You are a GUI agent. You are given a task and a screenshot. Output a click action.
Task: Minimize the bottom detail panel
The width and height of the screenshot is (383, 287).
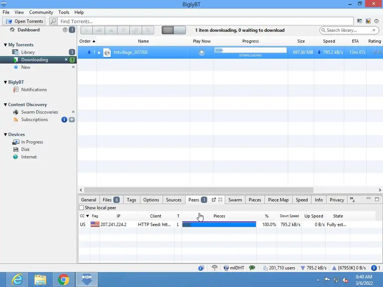[x=368, y=199]
